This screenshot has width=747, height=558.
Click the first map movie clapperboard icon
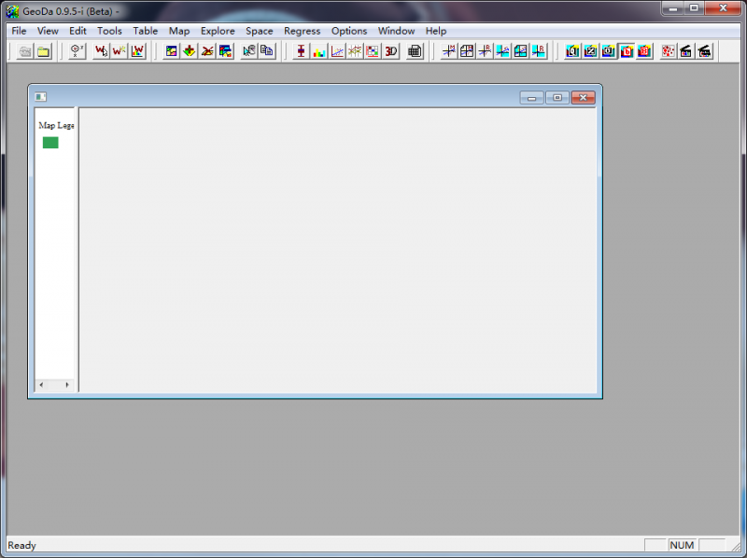point(686,51)
